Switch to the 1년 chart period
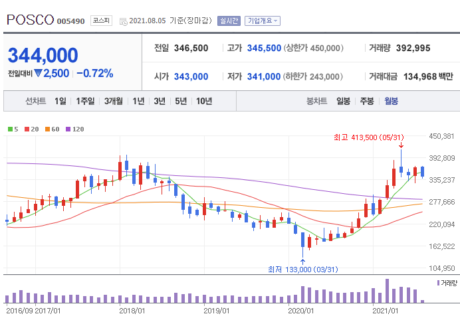The image size is (460, 322). click(138, 101)
